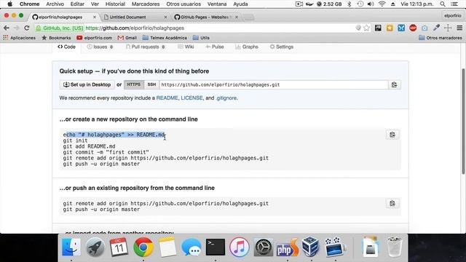Open Notes from the dock
This screenshot has width=466, height=262.
[x=167, y=247]
